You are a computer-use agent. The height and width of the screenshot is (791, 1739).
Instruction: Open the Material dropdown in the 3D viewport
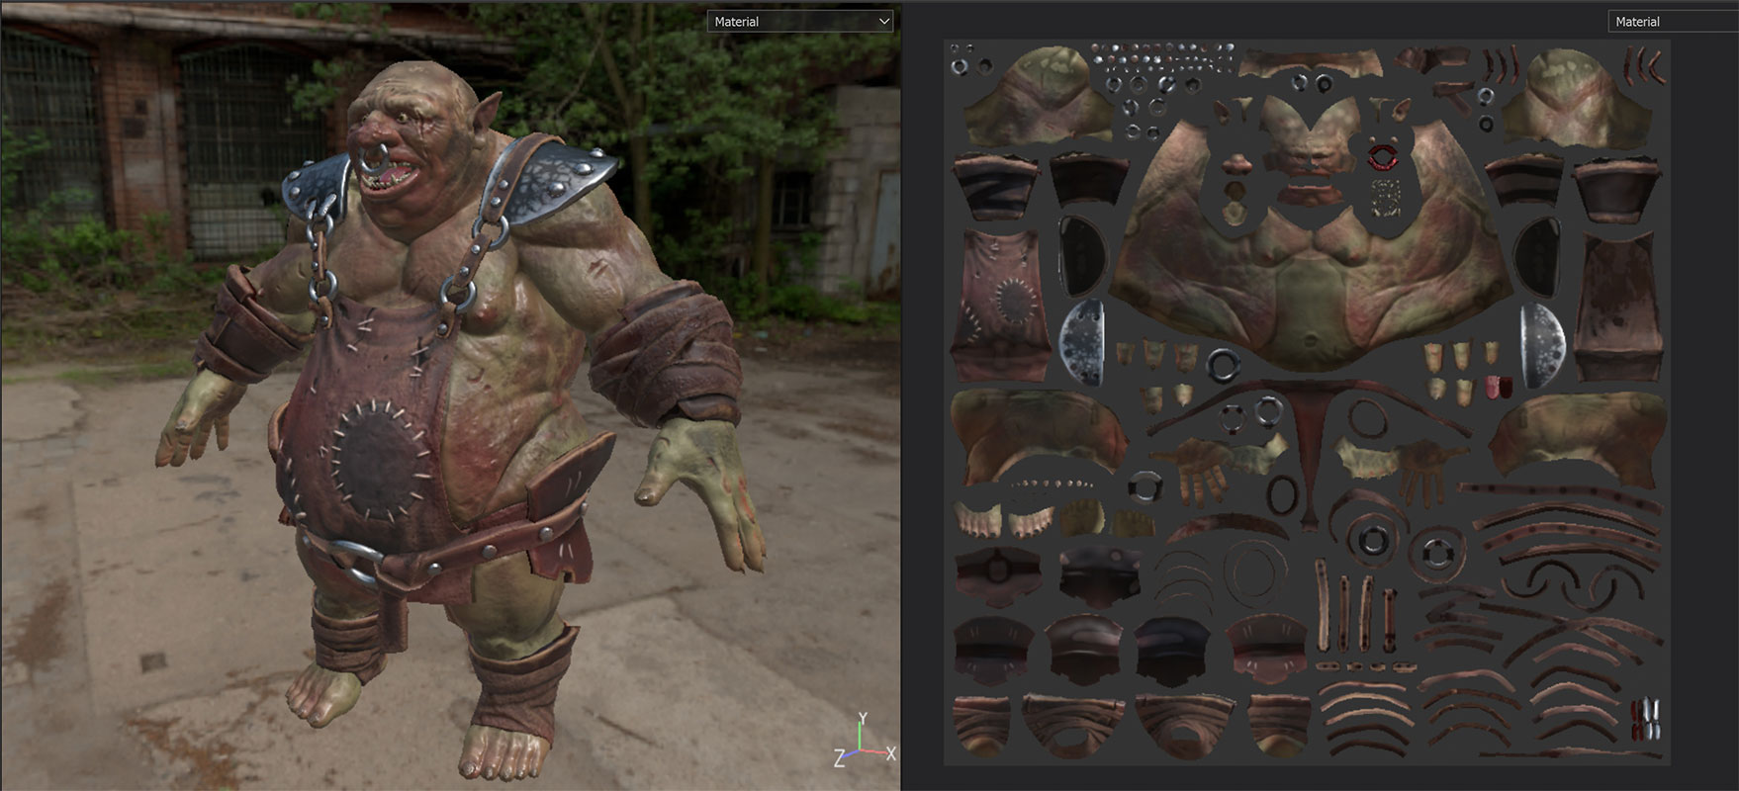click(800, 21)
